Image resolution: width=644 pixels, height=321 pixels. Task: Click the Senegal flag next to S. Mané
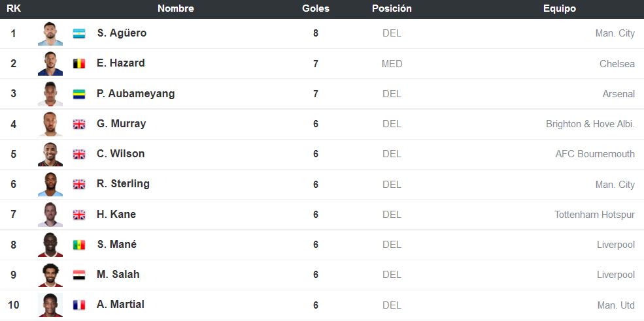click(79, 245)
